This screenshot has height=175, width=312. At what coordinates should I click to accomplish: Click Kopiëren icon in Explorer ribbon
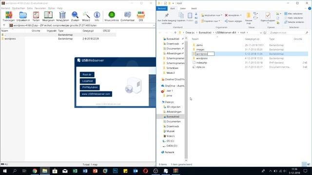[181, 16]
